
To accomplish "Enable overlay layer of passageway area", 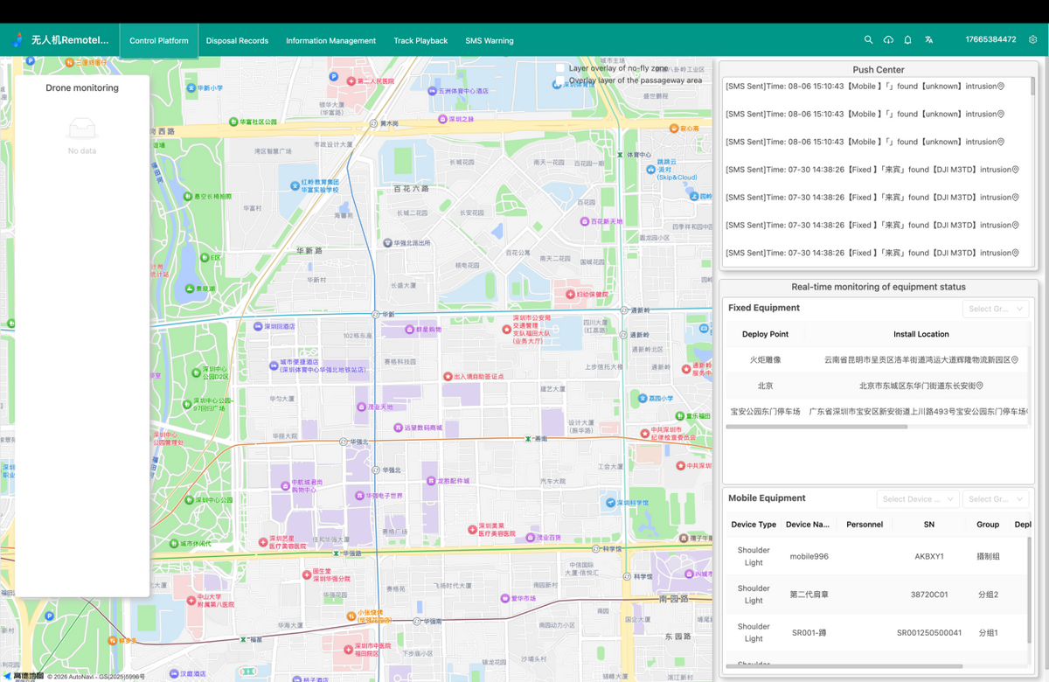I will pos(560,80).
